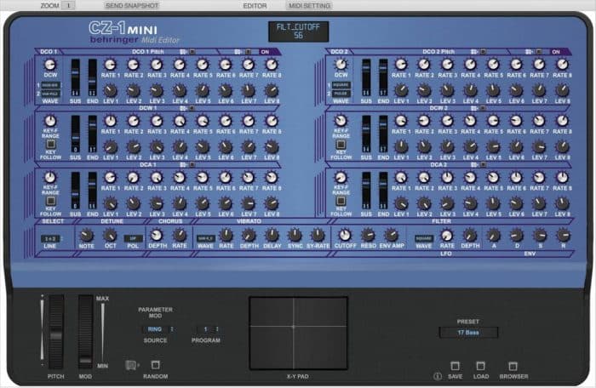Click the SAVE preset button icon
This screenshot has width=596, height=388.
455,366
